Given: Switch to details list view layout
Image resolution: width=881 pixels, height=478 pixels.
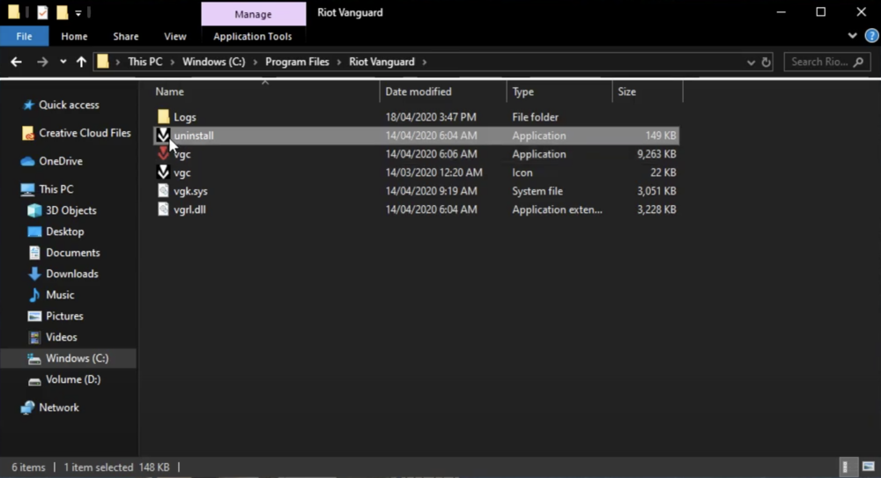Looking at the screenshot, I should 846,467.
